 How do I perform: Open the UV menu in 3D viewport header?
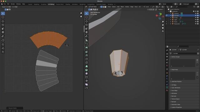(140, 7)
